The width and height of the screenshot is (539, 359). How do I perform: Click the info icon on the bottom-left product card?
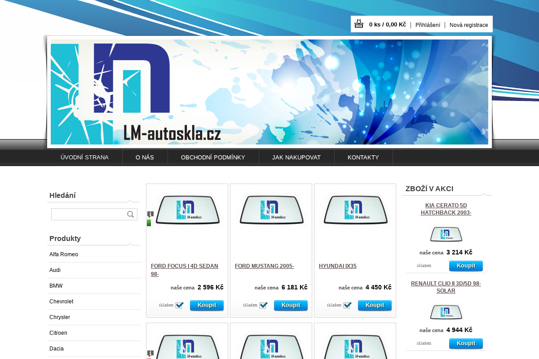[150, 353]
